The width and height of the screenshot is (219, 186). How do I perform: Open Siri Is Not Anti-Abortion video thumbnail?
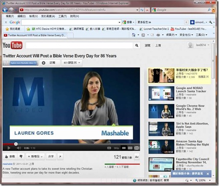161,129
